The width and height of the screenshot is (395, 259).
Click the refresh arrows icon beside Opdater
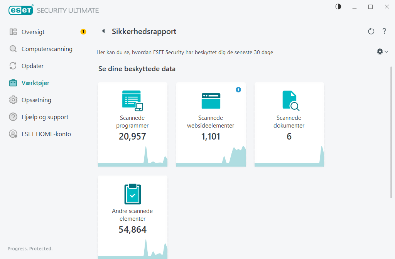point(13,66)
